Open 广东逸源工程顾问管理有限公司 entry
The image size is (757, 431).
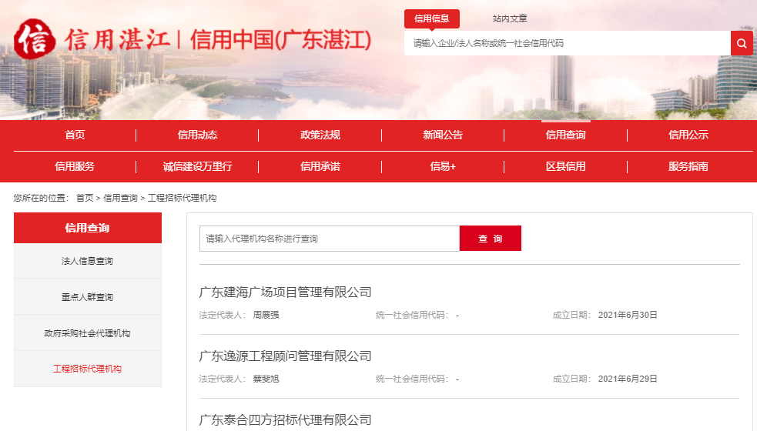(x=286, y=356)
